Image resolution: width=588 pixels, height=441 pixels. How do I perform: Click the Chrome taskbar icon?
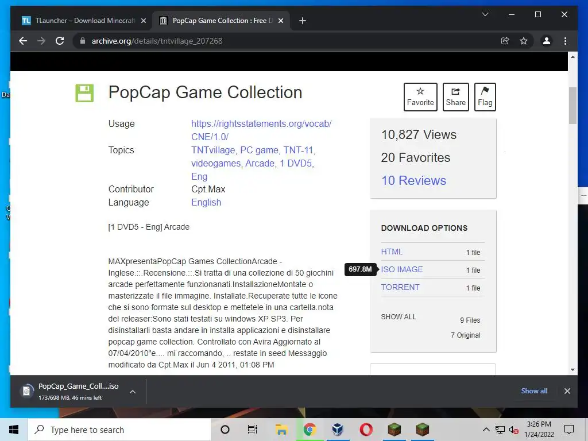(x=310, y=430)
